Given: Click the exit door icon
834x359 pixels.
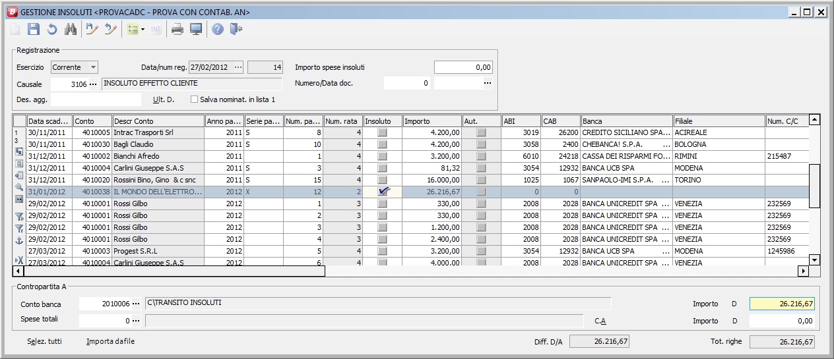Looking at the screenshot, I should tap(236, 29).
